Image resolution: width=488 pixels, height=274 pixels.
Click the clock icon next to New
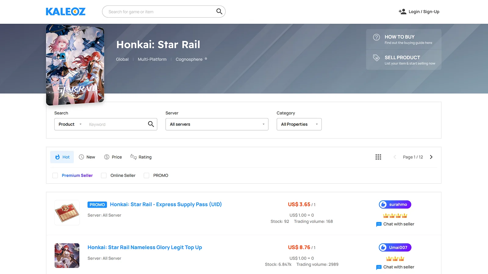pyautogui.click(x=81, y=157)
